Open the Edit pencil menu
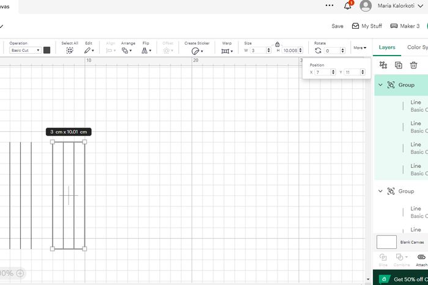This screenshot has height=285, width=428. 89,51
